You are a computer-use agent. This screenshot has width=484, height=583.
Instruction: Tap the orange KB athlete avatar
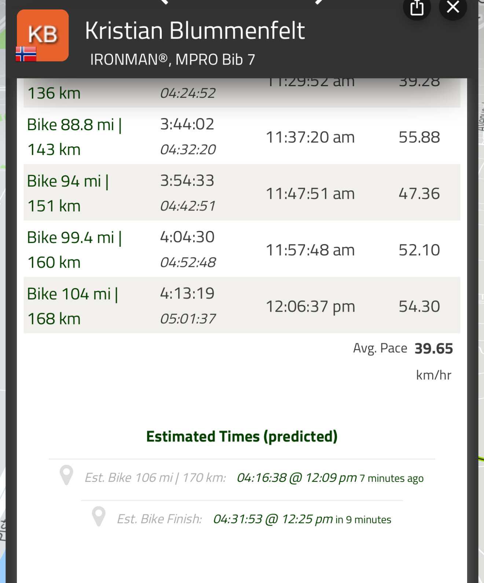[43, 35]
